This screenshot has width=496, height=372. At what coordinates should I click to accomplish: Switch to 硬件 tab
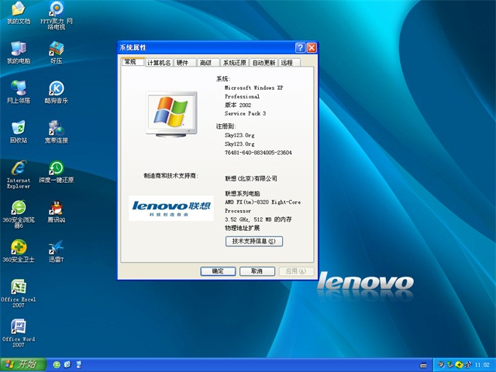tap(182, 63)
